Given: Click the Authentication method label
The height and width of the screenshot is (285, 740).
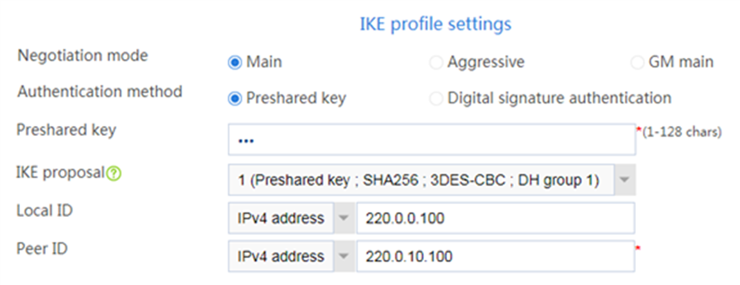Looking at the screenshot, I should tap(100, 91).
